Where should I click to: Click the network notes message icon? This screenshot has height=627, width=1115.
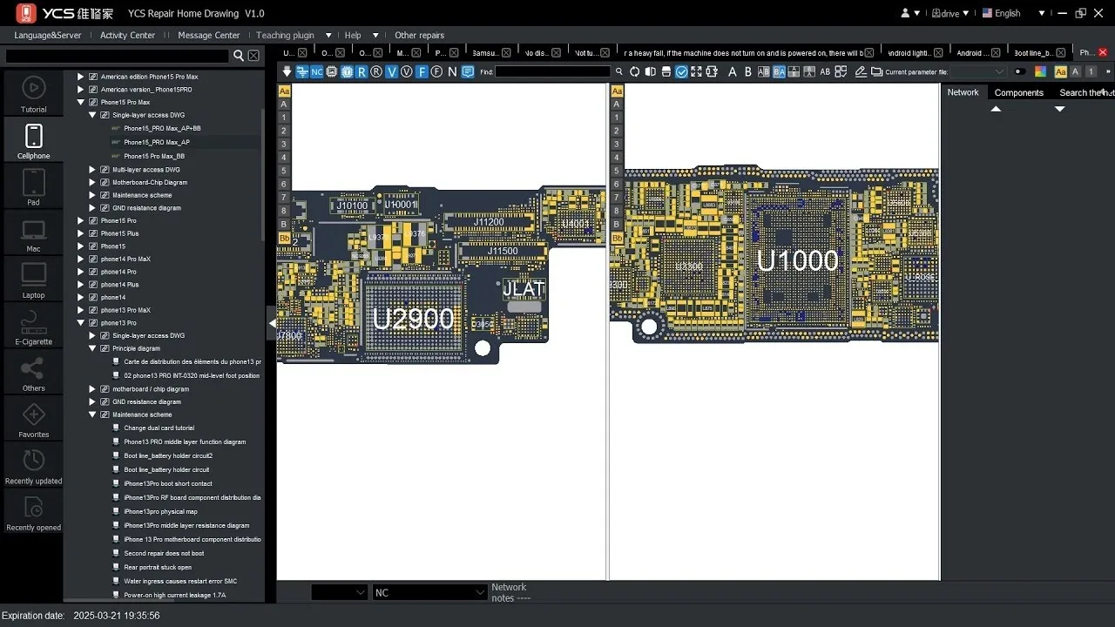point(468,71)
